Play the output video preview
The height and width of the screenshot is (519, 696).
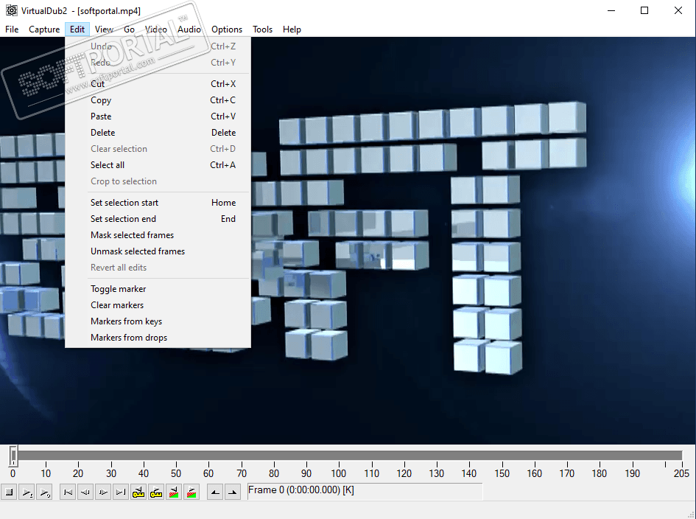[44, 492]
